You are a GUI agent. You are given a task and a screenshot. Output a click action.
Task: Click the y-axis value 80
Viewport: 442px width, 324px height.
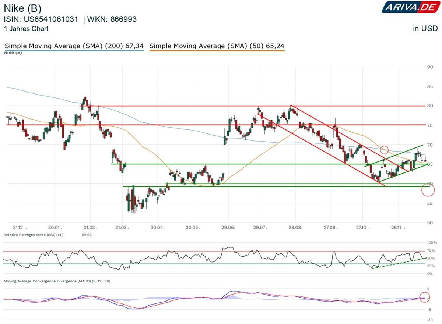[x=430, y=106]
